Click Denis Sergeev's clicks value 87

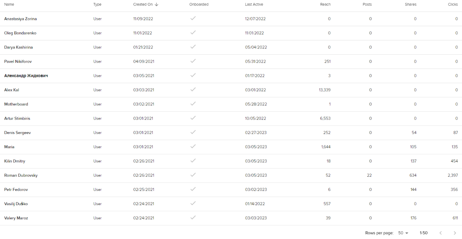coord(455,133)
